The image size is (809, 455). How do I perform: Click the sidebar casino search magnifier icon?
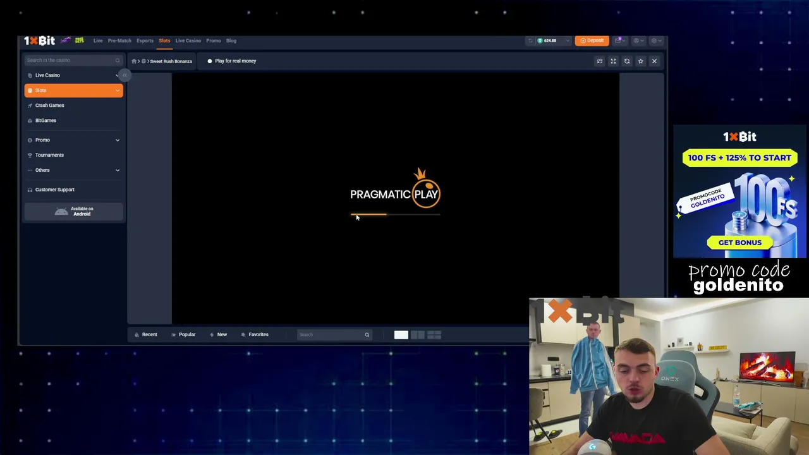[118, 60]
